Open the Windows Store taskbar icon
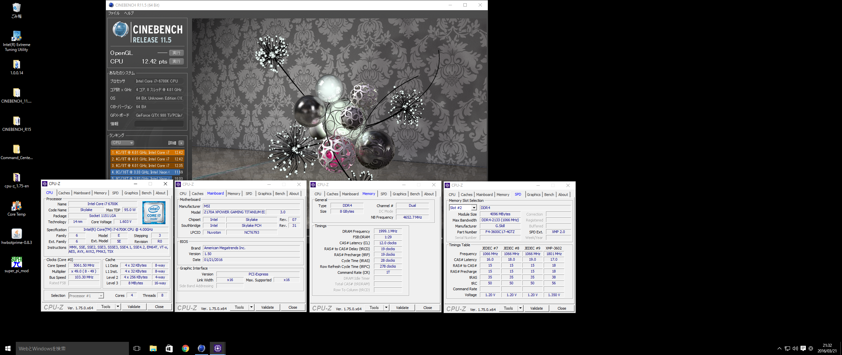This screenshot has width=842, height=355. click(169, 348)
